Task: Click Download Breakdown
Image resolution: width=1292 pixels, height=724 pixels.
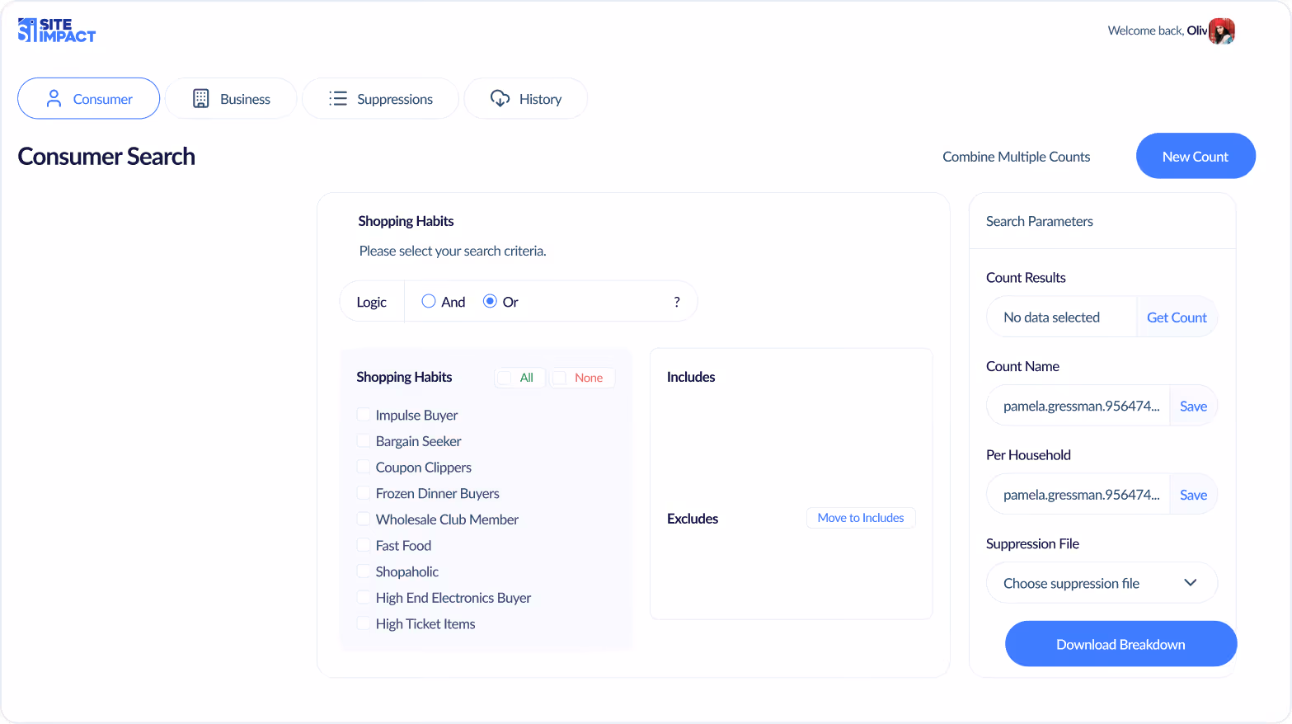Action: point(1121,644)
